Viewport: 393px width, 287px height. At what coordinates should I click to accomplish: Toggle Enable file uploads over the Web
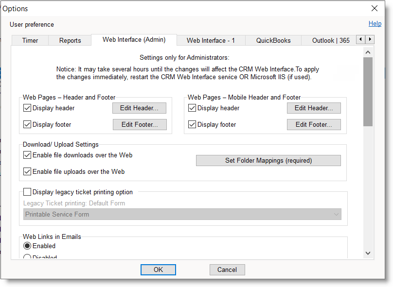coord(27,171)
